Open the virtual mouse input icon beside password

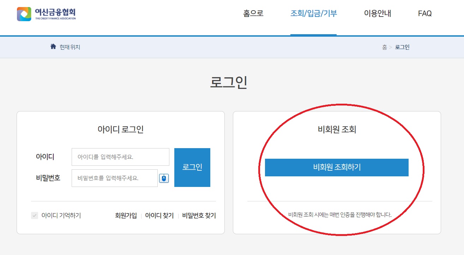tap(163, 178)
